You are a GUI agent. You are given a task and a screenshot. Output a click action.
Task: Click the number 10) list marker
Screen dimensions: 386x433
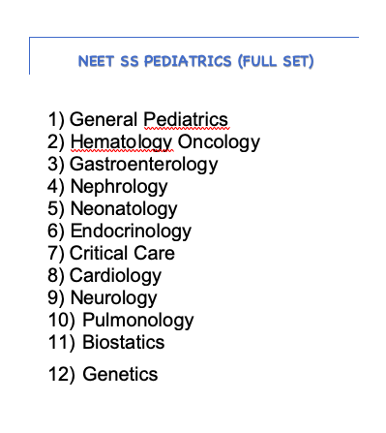coord(61,321)
